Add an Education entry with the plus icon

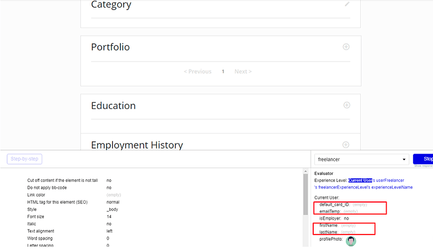tap(346, 105)
